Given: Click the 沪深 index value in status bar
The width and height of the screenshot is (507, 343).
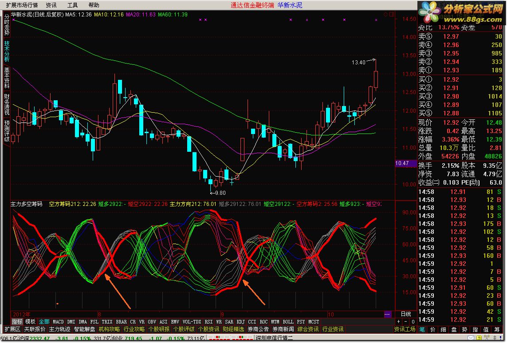Looking at the screenshot, I should tap(39, 339).
